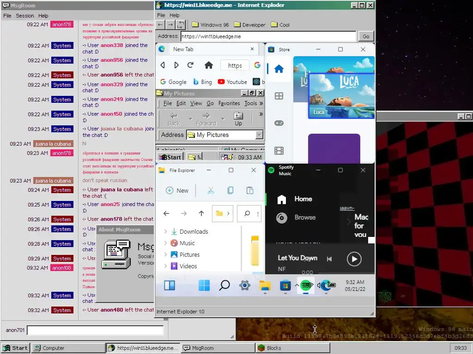Screen dimensions: 473x354
Task: Expand the Music tree item
Action: point(165,243)
